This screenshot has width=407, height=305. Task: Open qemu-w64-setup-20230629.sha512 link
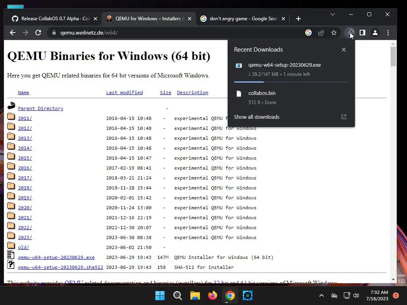[x=60, y=267]
